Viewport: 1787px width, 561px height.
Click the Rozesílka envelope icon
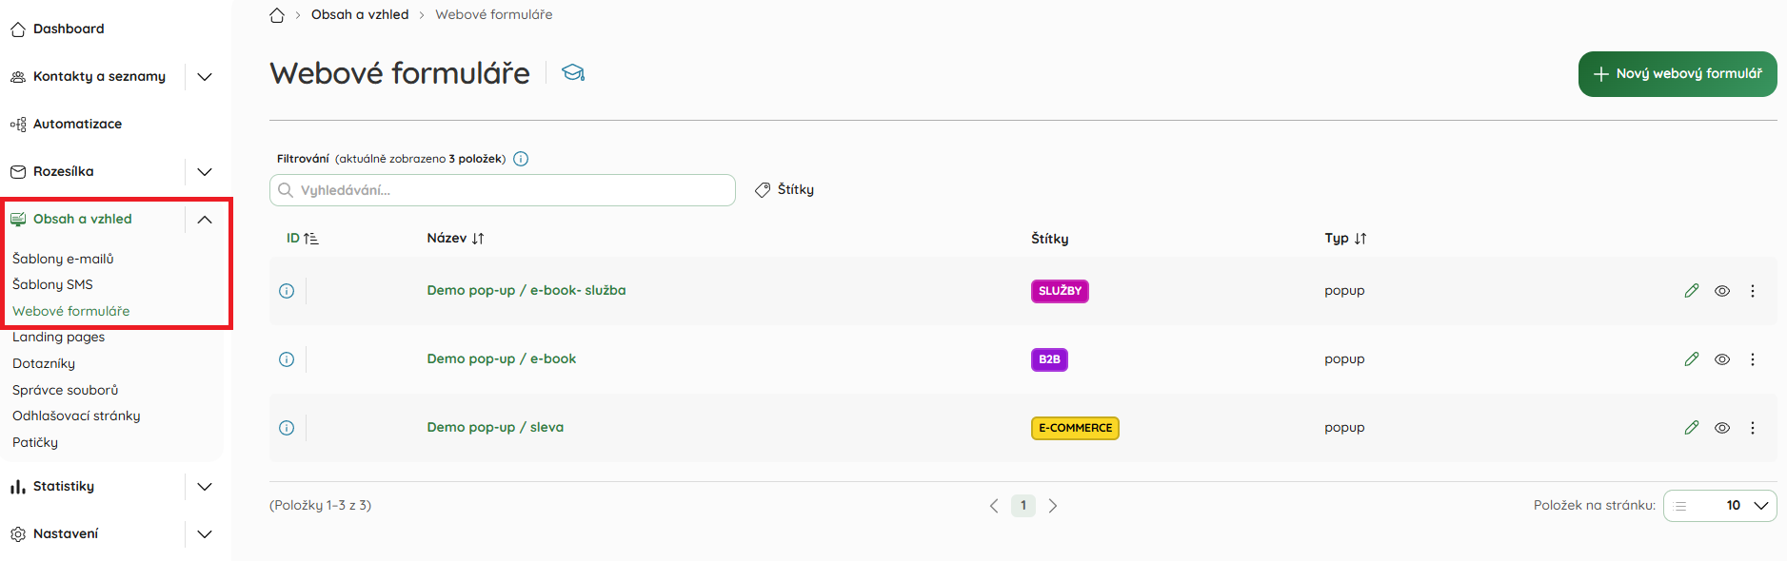tap(18, 172)
